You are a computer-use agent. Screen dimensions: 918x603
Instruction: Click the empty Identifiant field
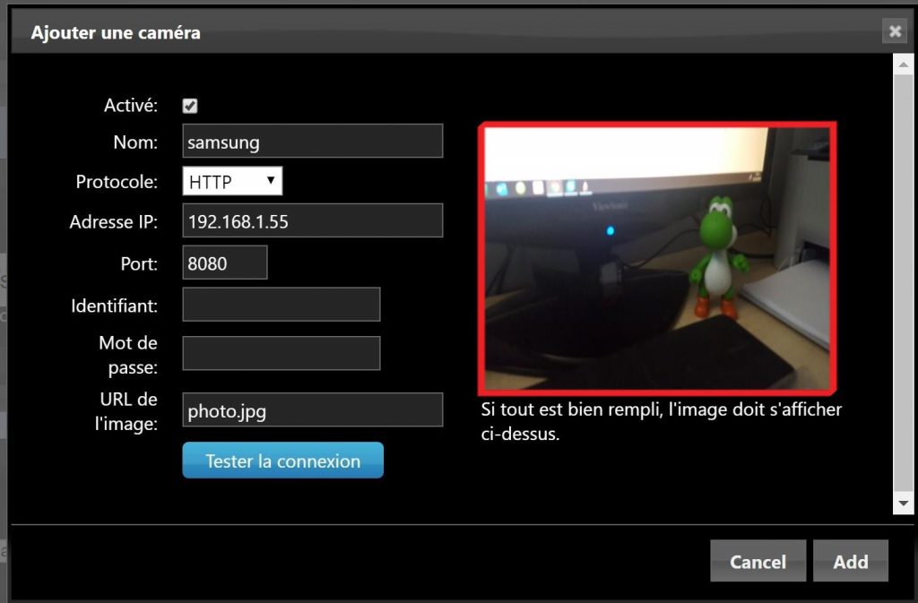tap(281, 305)
